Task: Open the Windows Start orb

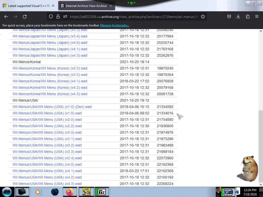Action: [x=7, y=192]
